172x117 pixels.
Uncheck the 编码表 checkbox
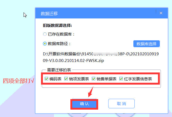[46, 79]
